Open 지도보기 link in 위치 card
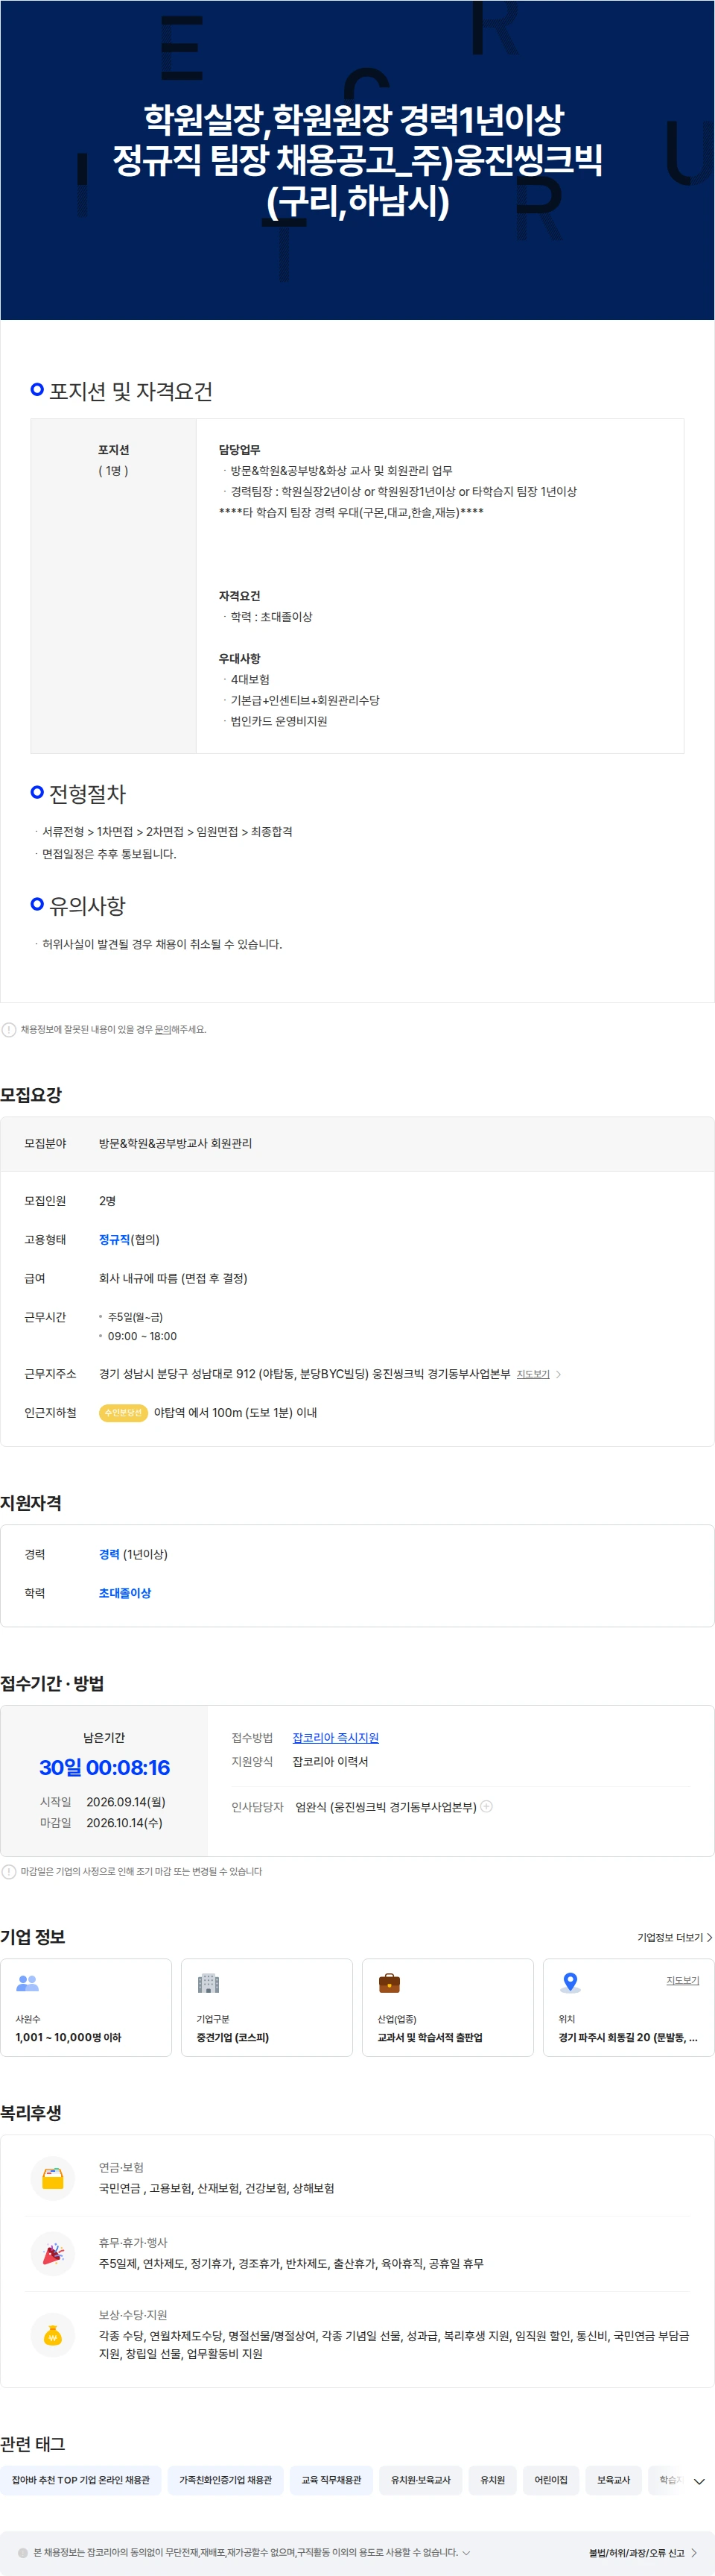Image resolution: width=715 pixels, height=2576 pixels. [683, 1980]
